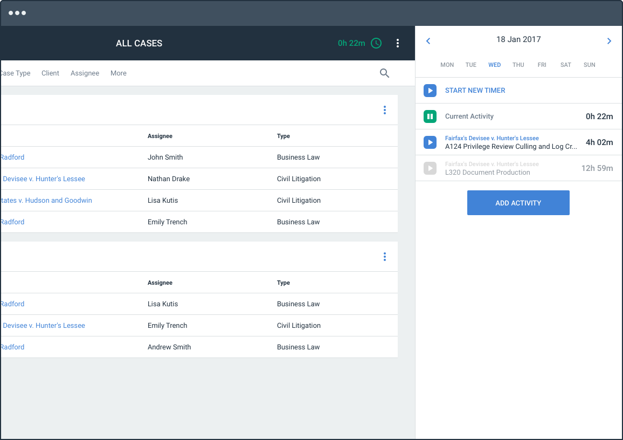Open the Client filter dropdown
Viewport: 623px width, 440px height.
click(50, 73)
